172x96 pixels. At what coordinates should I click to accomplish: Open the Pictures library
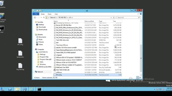pyautogui.click(x=41, y=42)
